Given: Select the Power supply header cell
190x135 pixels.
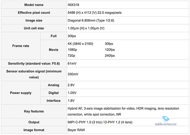Looking at the screenshot, I should pyautogui.click(x=20, y=93).
